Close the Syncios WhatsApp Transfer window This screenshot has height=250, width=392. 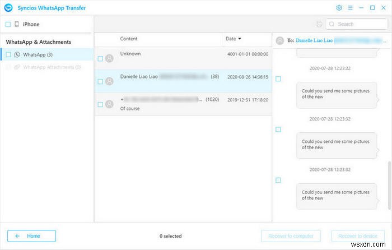[383, 8]
